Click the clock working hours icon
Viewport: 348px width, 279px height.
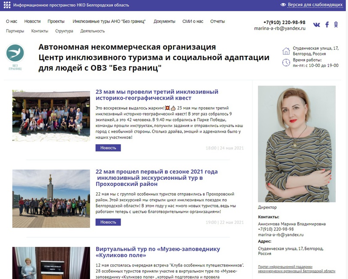coord(286,63)
